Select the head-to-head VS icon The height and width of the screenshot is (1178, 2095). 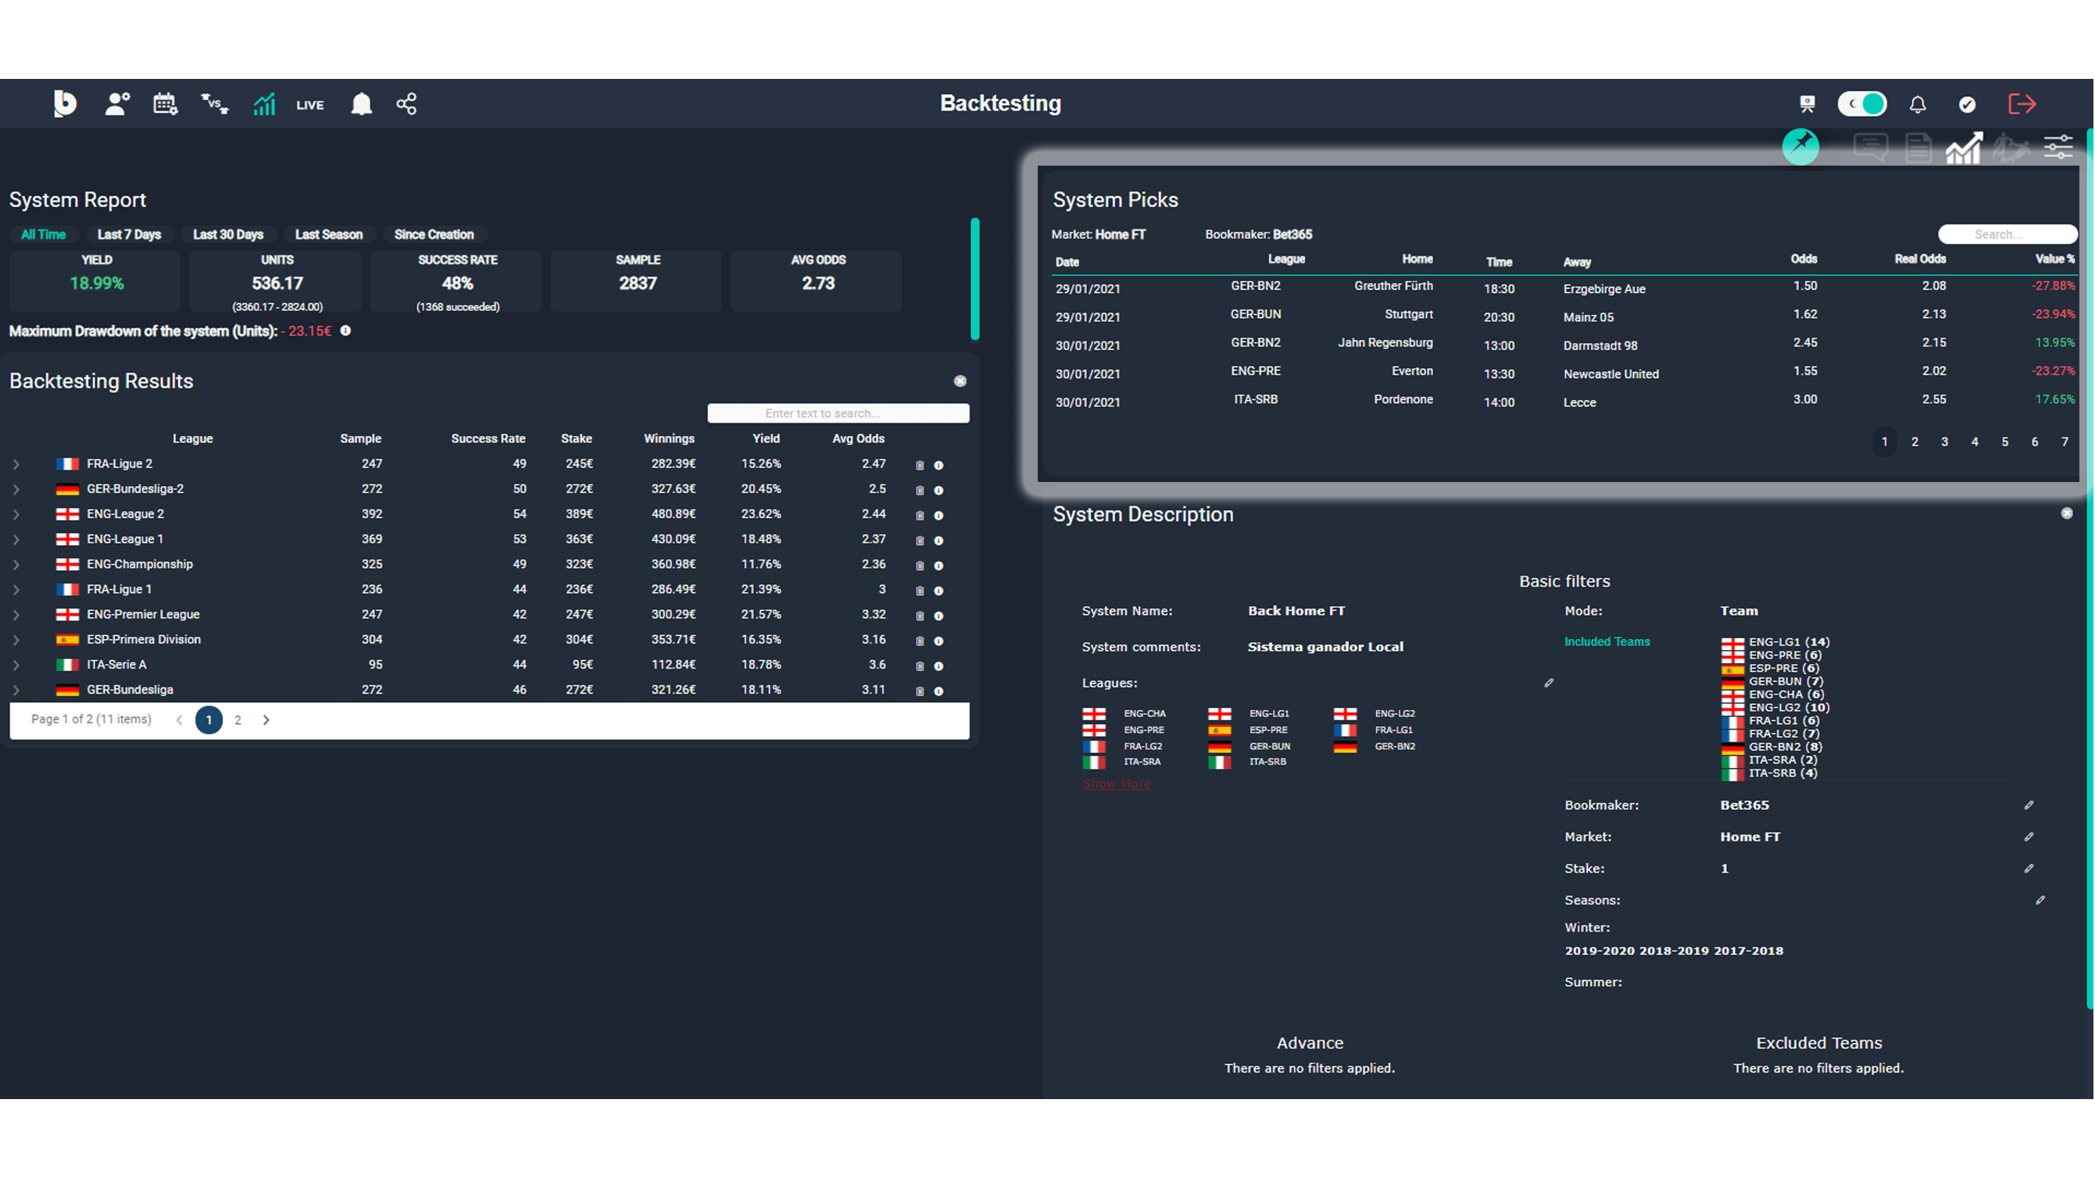(x=213, y=103)
